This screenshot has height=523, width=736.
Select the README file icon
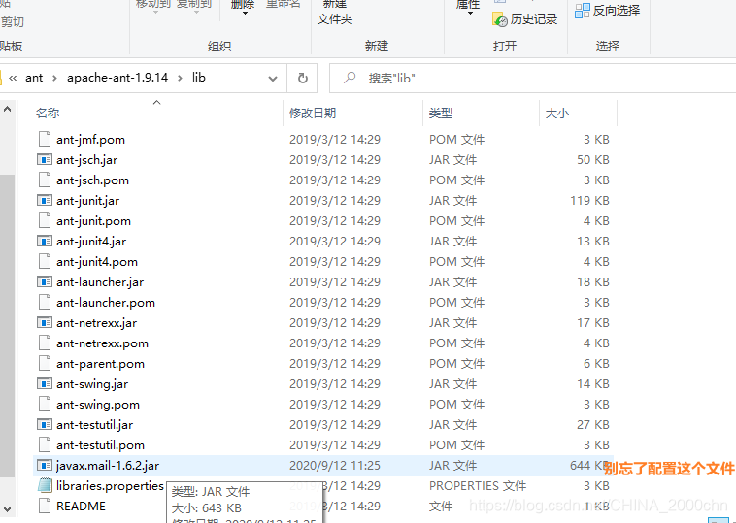[x=45, y=507]
